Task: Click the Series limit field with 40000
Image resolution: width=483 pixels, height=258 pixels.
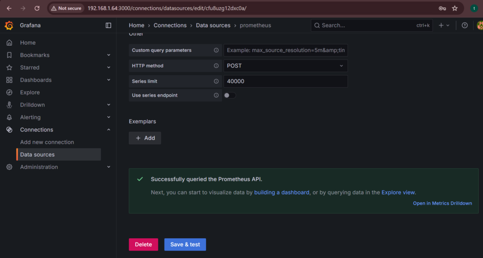Action: coord(285,81)
